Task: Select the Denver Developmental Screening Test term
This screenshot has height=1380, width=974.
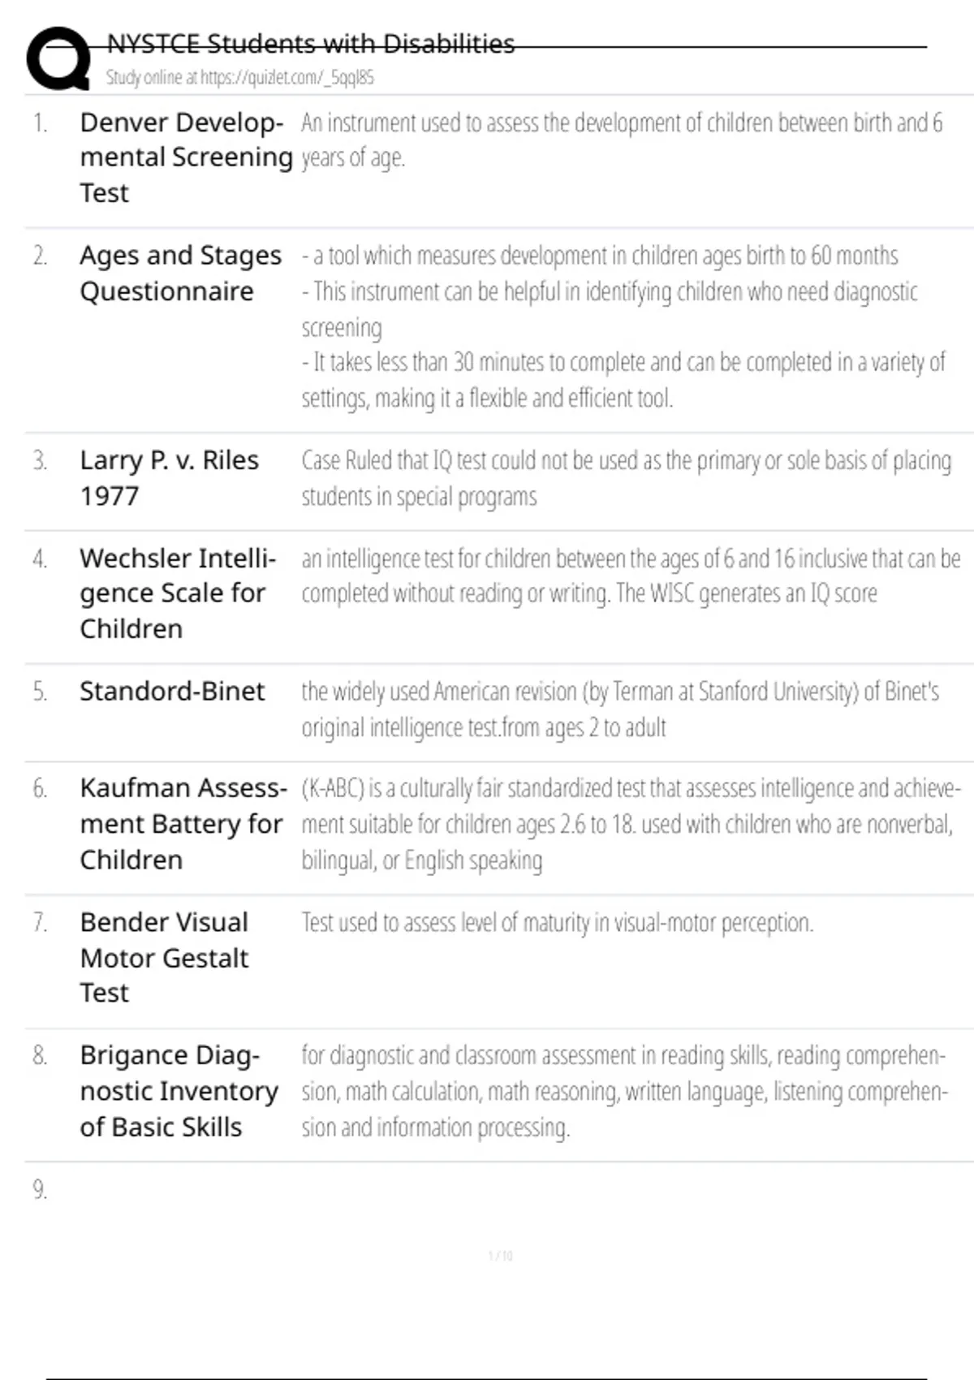Action: pyautogui.click(x=185, y=157)
